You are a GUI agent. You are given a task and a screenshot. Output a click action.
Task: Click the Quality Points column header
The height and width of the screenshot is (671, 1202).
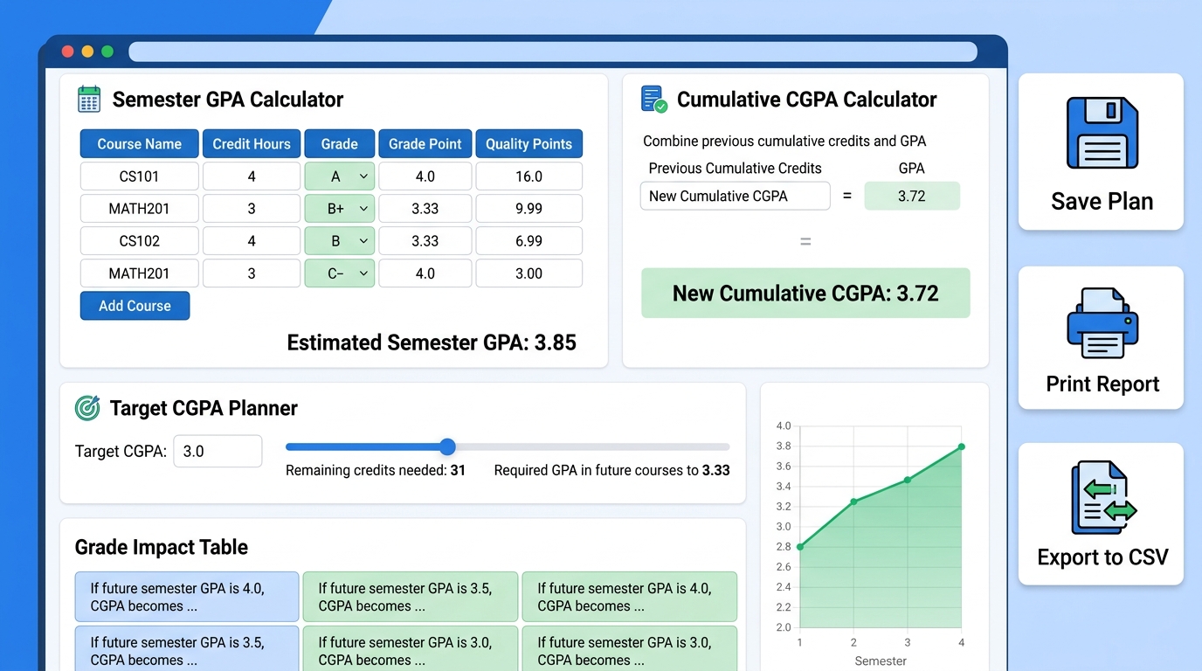[x=528, y=144]
